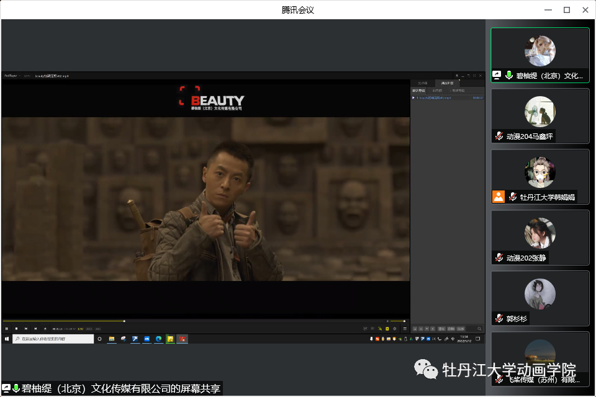Screen dimensions: 596x397
Task: Pin the PotPlayer window on top
Action: click(x=457, y=76)
